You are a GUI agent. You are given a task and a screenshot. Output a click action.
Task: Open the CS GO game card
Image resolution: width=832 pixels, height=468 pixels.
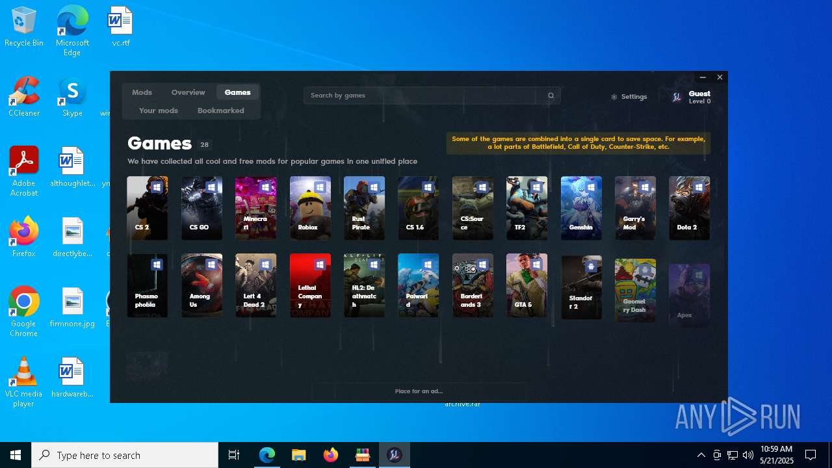(x=201, y=208)
